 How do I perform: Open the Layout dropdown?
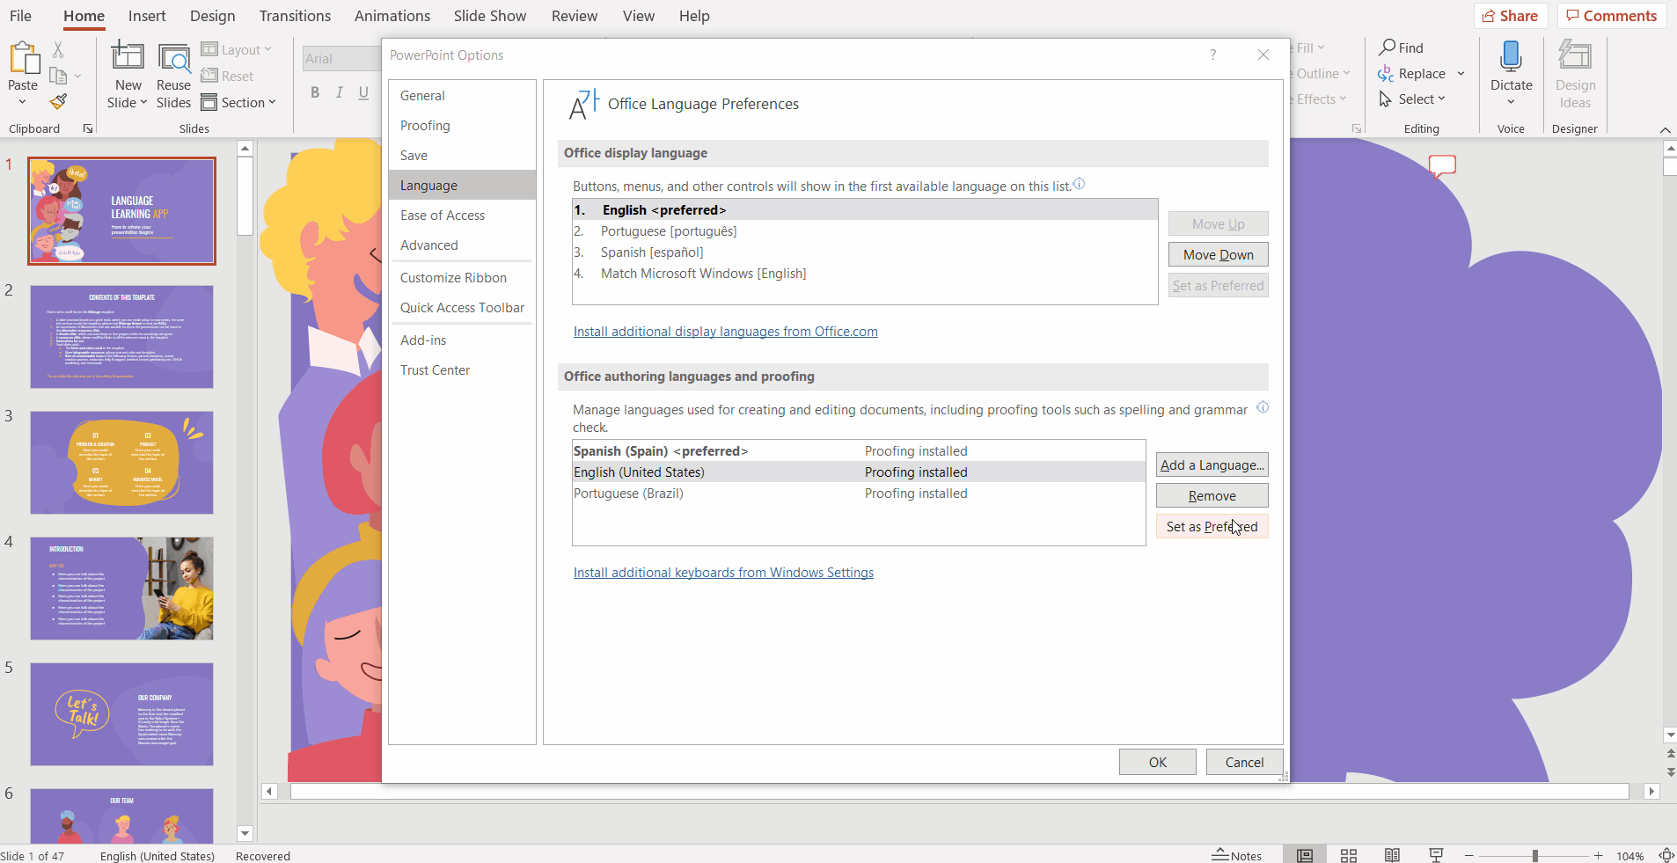pos(237,49)
